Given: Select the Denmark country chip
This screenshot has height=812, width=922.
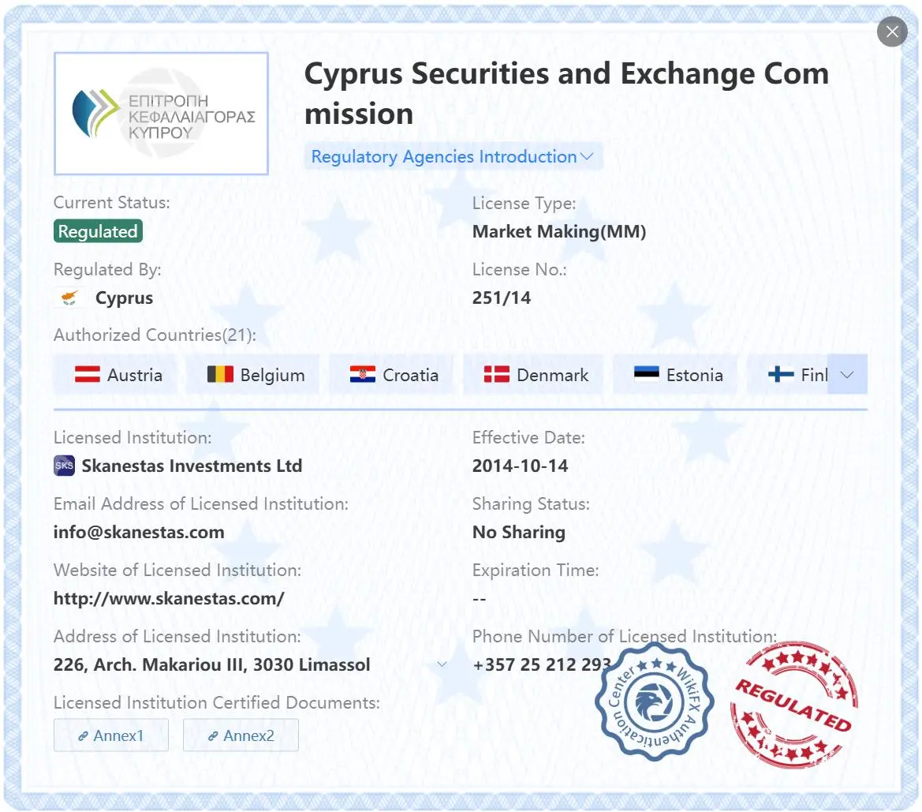Looking at the screenshot, I should point(533,374).
